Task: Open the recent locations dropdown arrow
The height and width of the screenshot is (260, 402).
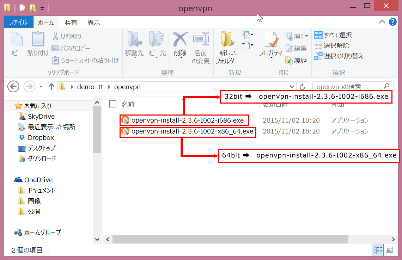Action: [x=41, y=87]
